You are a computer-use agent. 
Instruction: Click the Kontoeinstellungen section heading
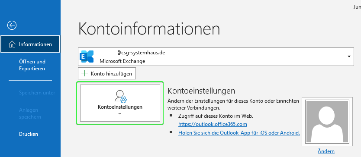pos(201,91)
